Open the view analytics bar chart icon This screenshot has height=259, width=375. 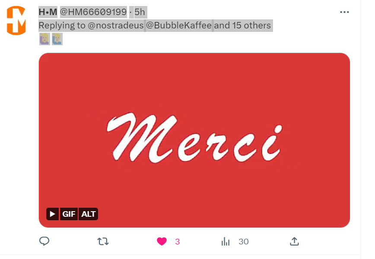tap(226, 241)
